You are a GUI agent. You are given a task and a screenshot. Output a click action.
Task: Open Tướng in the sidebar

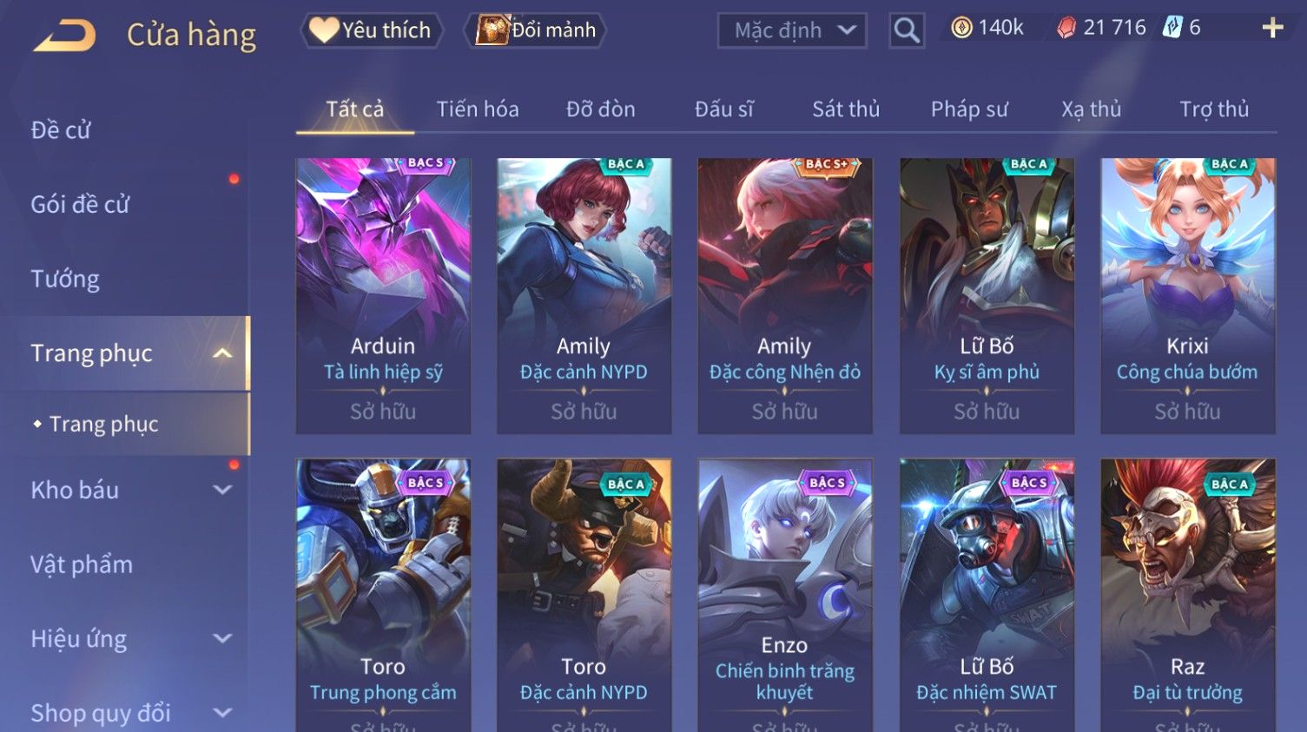[65, 279]
